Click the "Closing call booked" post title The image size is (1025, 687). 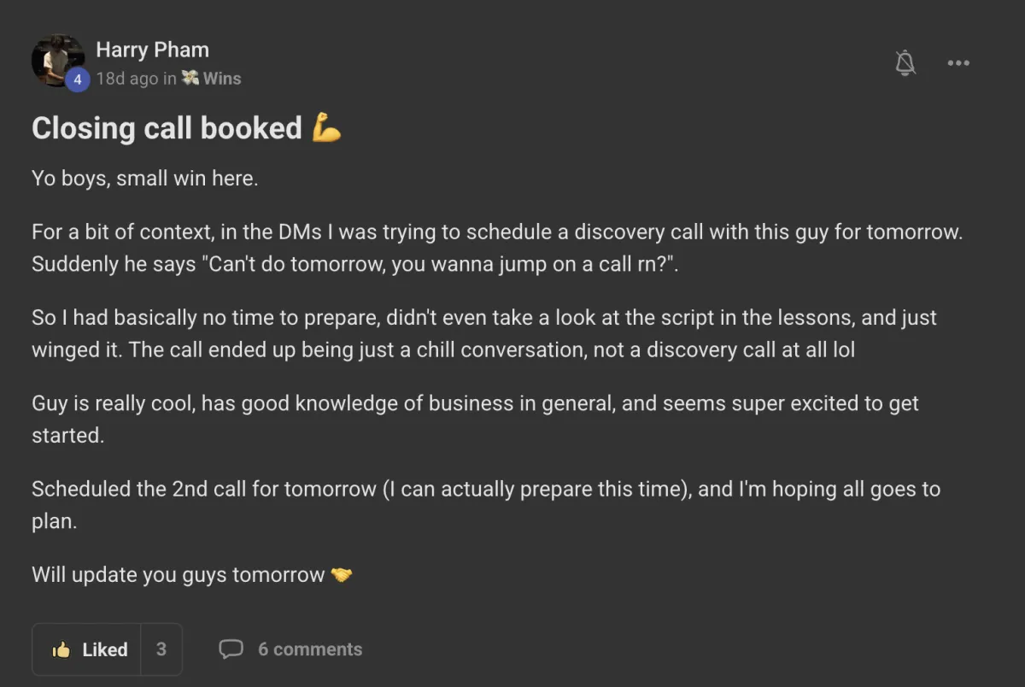pyautogui.click(x=167, y=128)
